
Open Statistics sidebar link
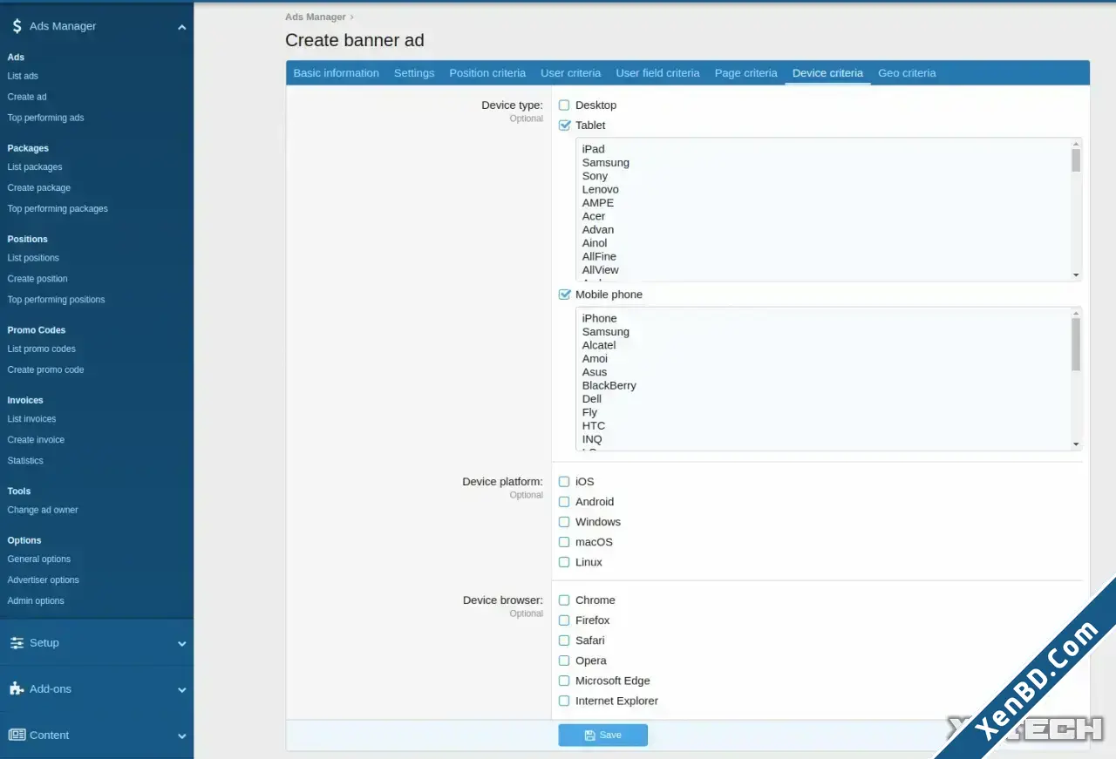pyautogui.click(x=25, y=461)
